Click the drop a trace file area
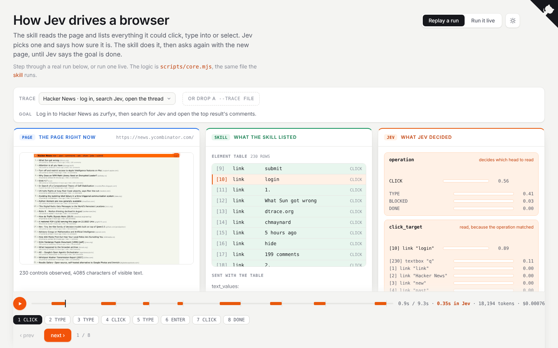 221,99
